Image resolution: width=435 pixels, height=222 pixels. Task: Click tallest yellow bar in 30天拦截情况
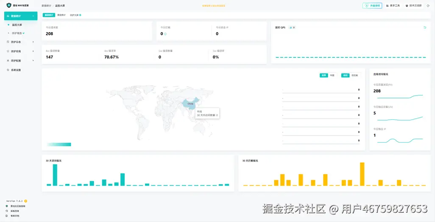362,174
